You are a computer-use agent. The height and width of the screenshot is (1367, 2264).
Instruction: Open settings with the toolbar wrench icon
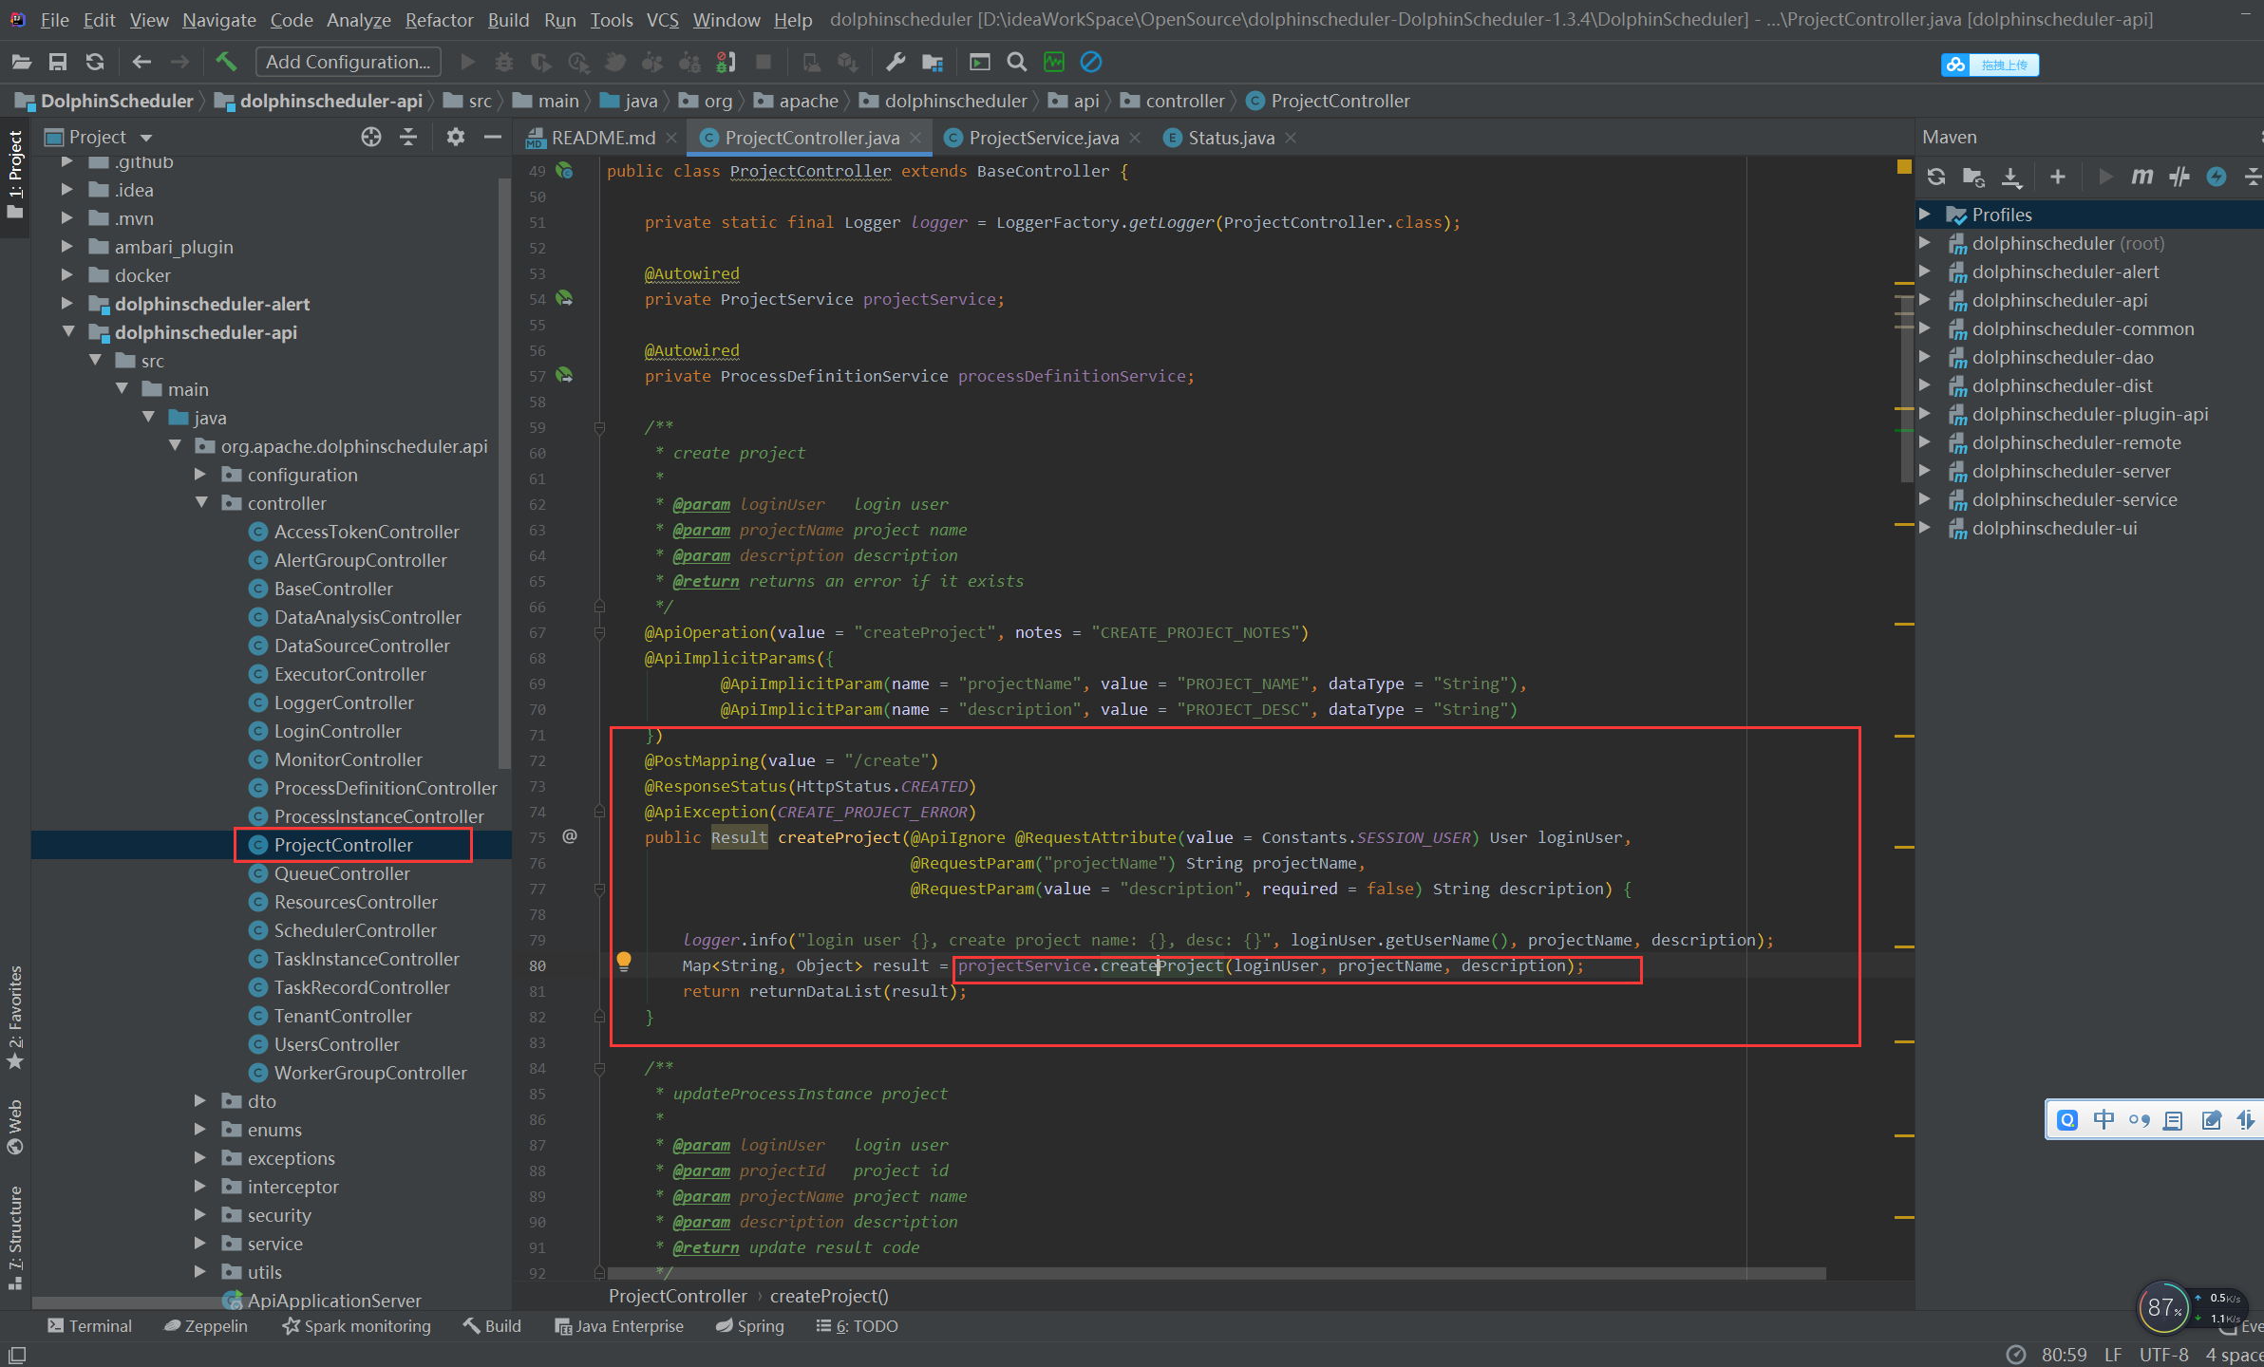(895, 62)
